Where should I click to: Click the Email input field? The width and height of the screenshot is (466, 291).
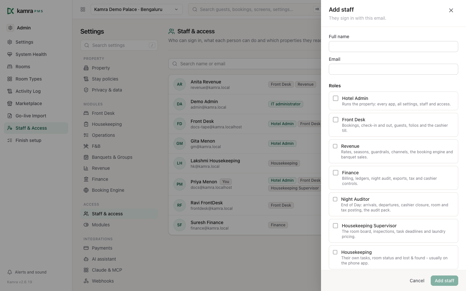point(394,69)
